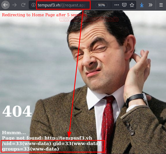Click the Page not found URL text

[x=47, y=138]
